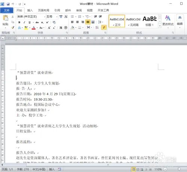The width and height of the screenshot is (187, 172).
Task: Apply the 标题 1 (Heading 1) style
Action: click(x=150, y=21)
